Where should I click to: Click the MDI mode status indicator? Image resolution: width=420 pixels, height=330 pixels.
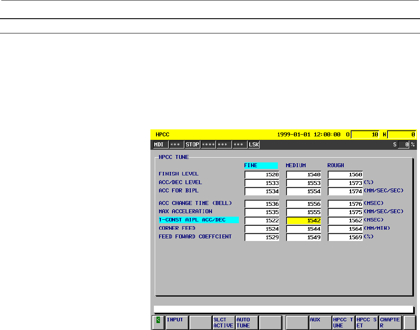[x=160, y=145]
